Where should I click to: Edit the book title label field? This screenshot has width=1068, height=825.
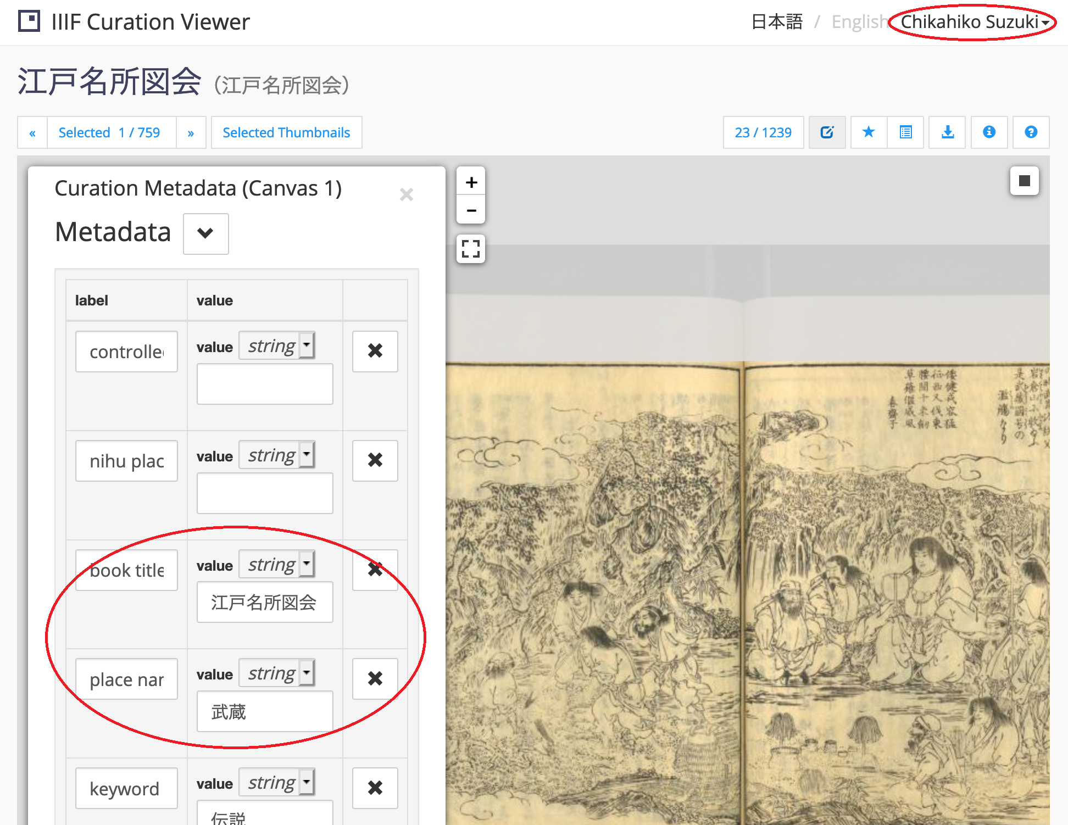tap(126, 570)
